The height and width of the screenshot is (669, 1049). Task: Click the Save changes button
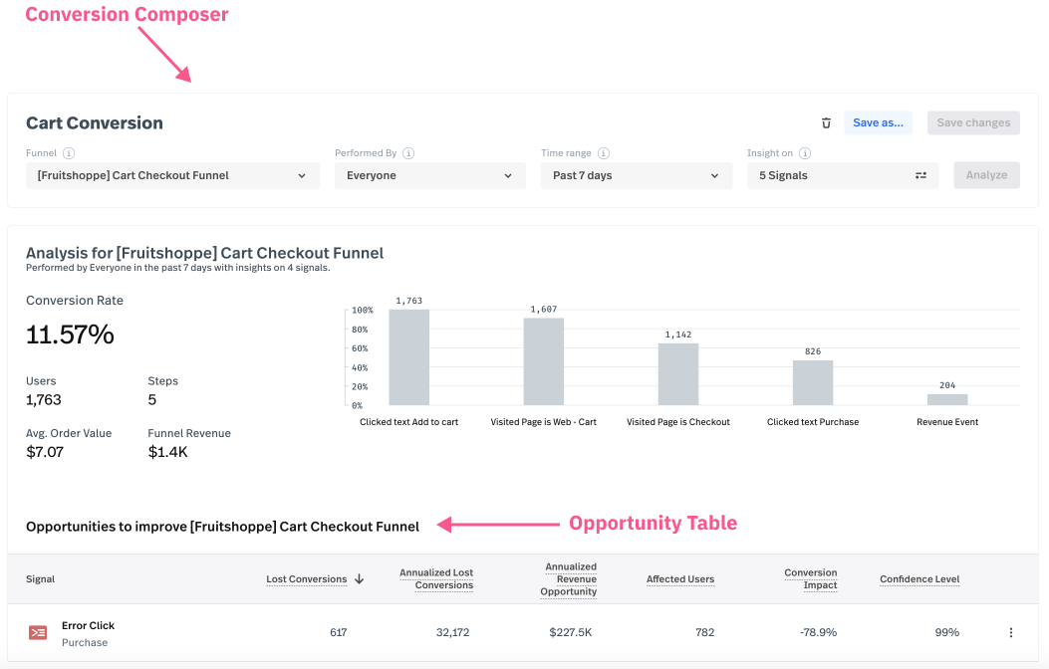click(x=973, y=122)
